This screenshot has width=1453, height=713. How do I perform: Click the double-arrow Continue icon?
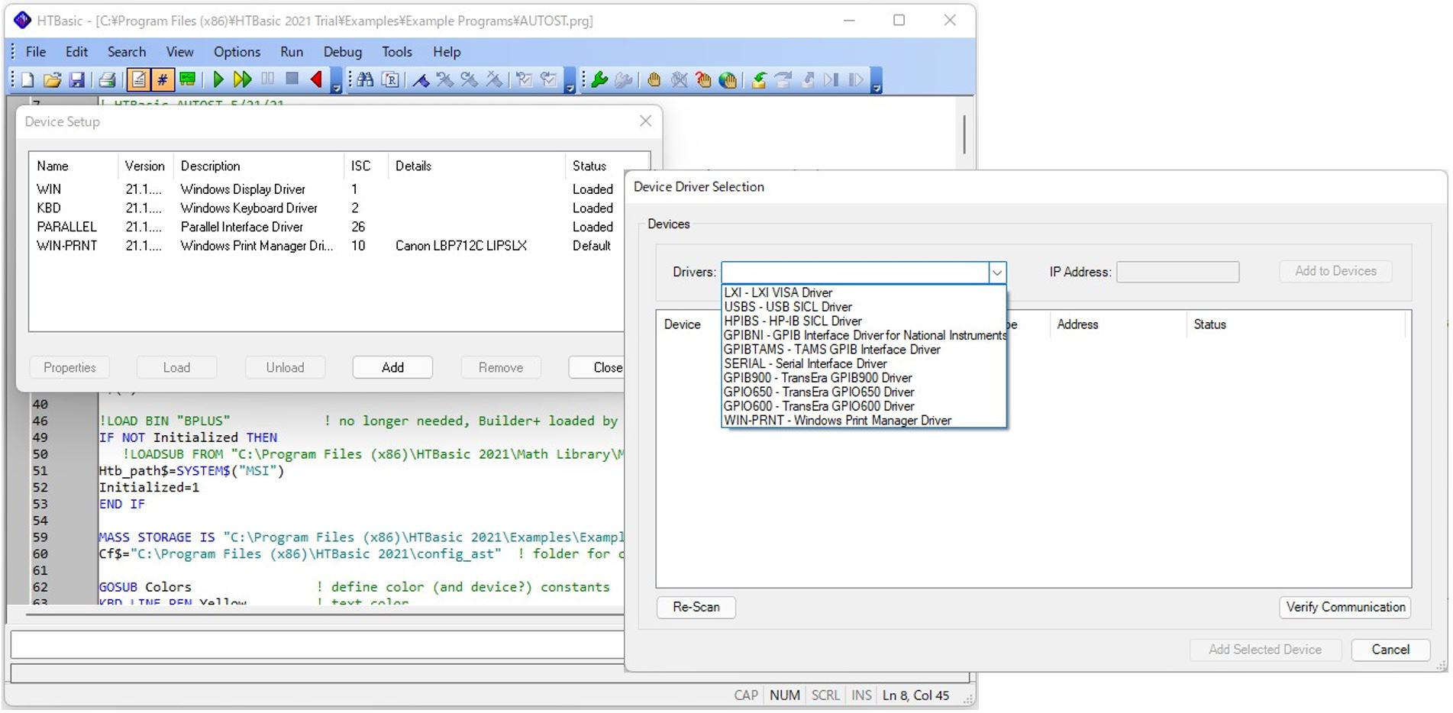tap(243, 79)
